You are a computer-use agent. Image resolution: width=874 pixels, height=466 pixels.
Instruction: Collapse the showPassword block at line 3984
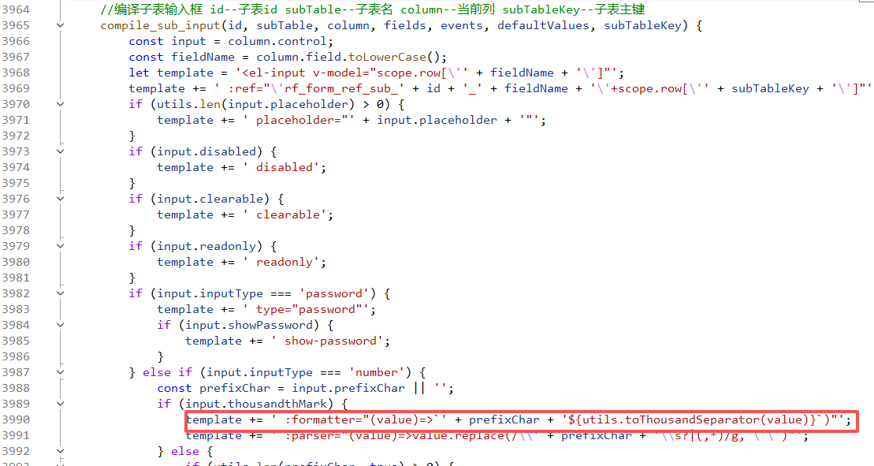click(61, 325)
